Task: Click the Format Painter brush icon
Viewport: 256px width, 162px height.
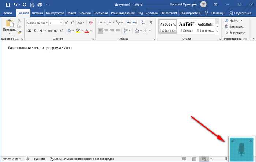Action: pyautogui.click(x=20, y=32)
